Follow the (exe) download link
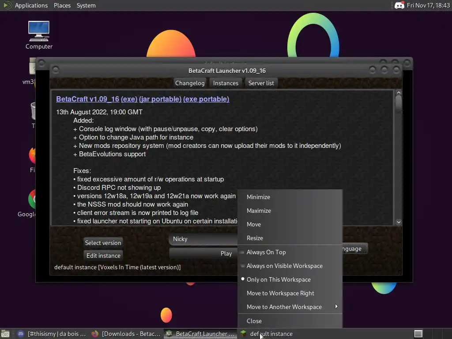The width and height of the screenshot is (452, 339). [x=129, y=99]
